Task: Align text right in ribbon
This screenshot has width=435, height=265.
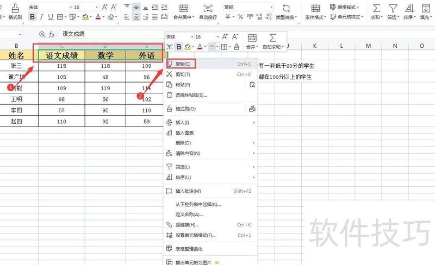Action: (x=146, y=17)
